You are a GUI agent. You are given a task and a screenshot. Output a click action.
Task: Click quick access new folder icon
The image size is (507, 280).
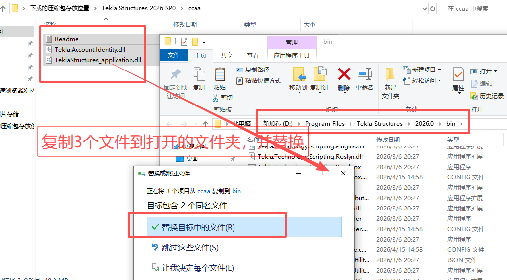[x=195, y=42]
